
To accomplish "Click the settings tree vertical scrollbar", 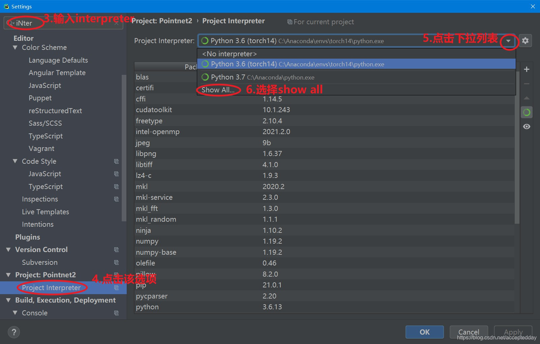I will pos(124,148).
